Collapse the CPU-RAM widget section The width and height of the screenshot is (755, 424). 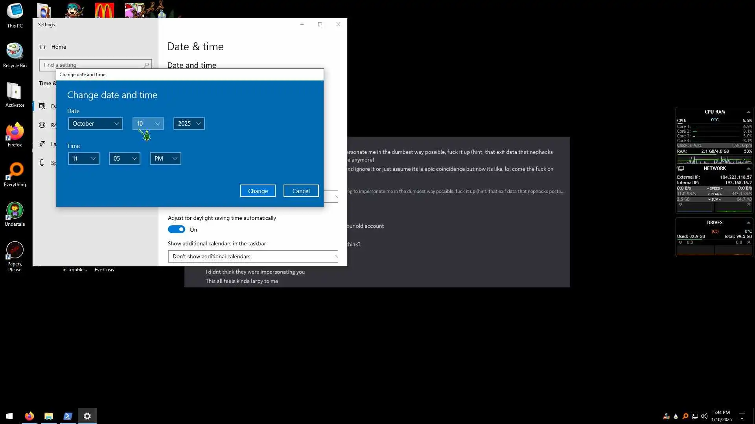(748, 112)
